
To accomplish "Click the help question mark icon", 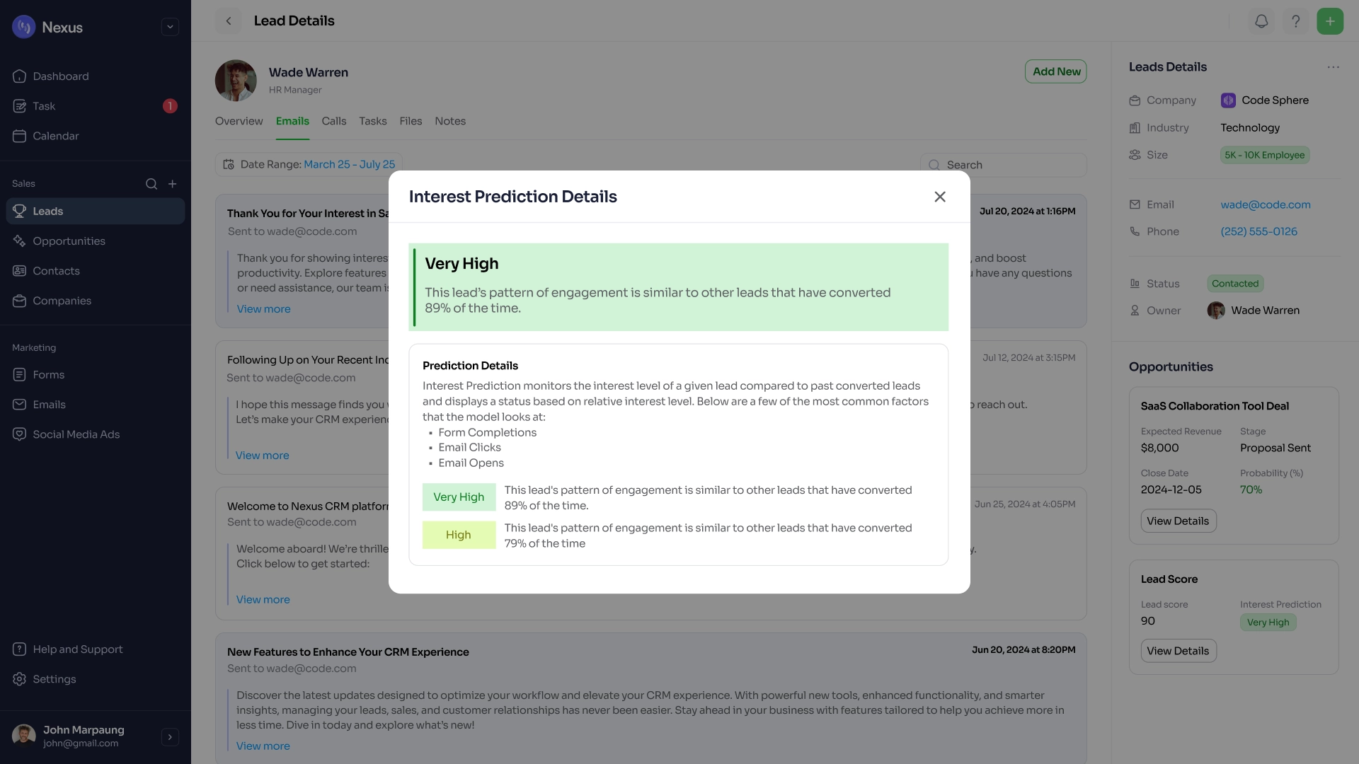I will coord(1296,21).
